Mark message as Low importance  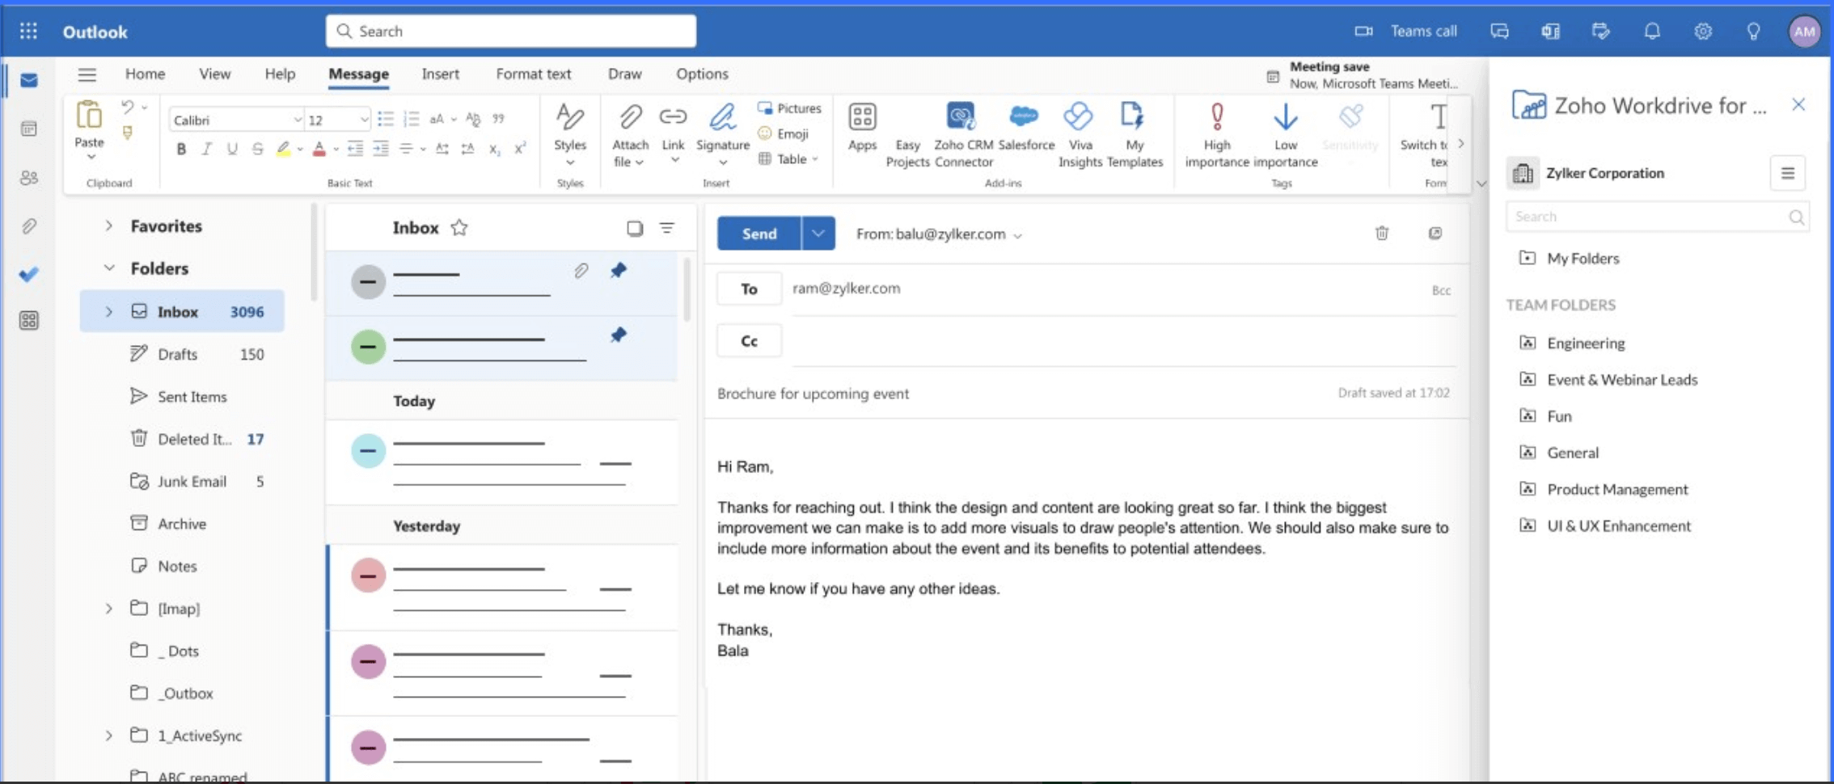(1285, 134)
